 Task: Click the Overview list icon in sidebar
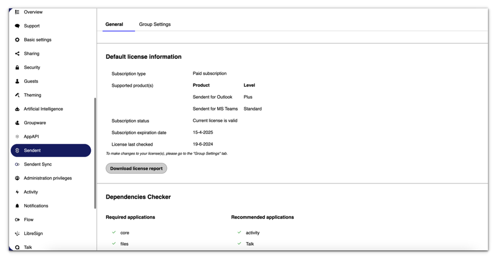point(17,12)
